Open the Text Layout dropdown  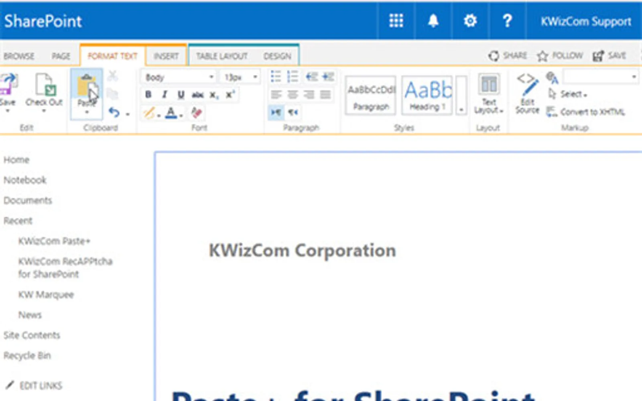[x=489, y=95]
